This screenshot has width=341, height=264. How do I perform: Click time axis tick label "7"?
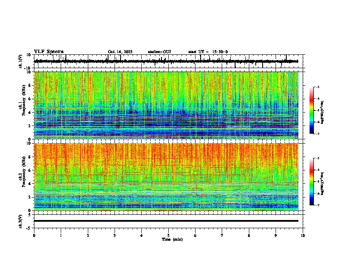(x=222, y=236)
